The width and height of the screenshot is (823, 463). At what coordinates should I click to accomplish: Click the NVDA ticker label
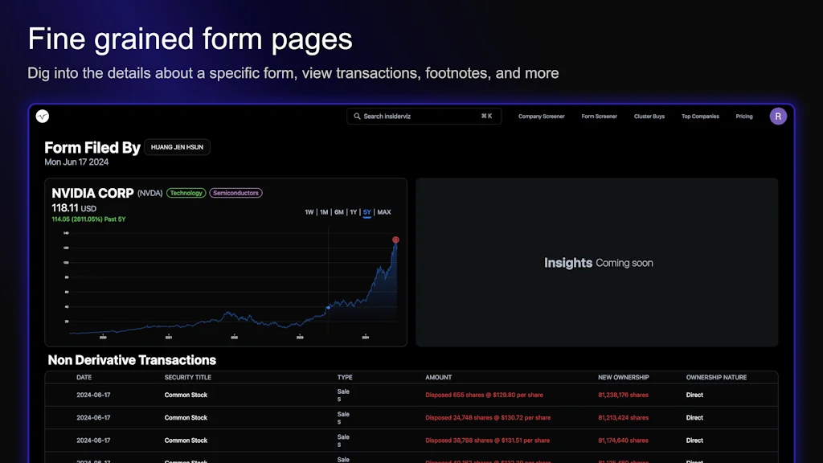(x=149, y=193)
